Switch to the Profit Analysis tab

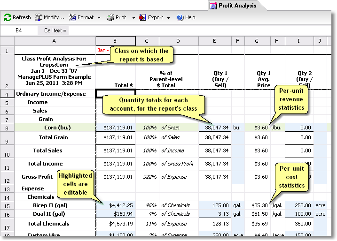(x=237, y=6)
